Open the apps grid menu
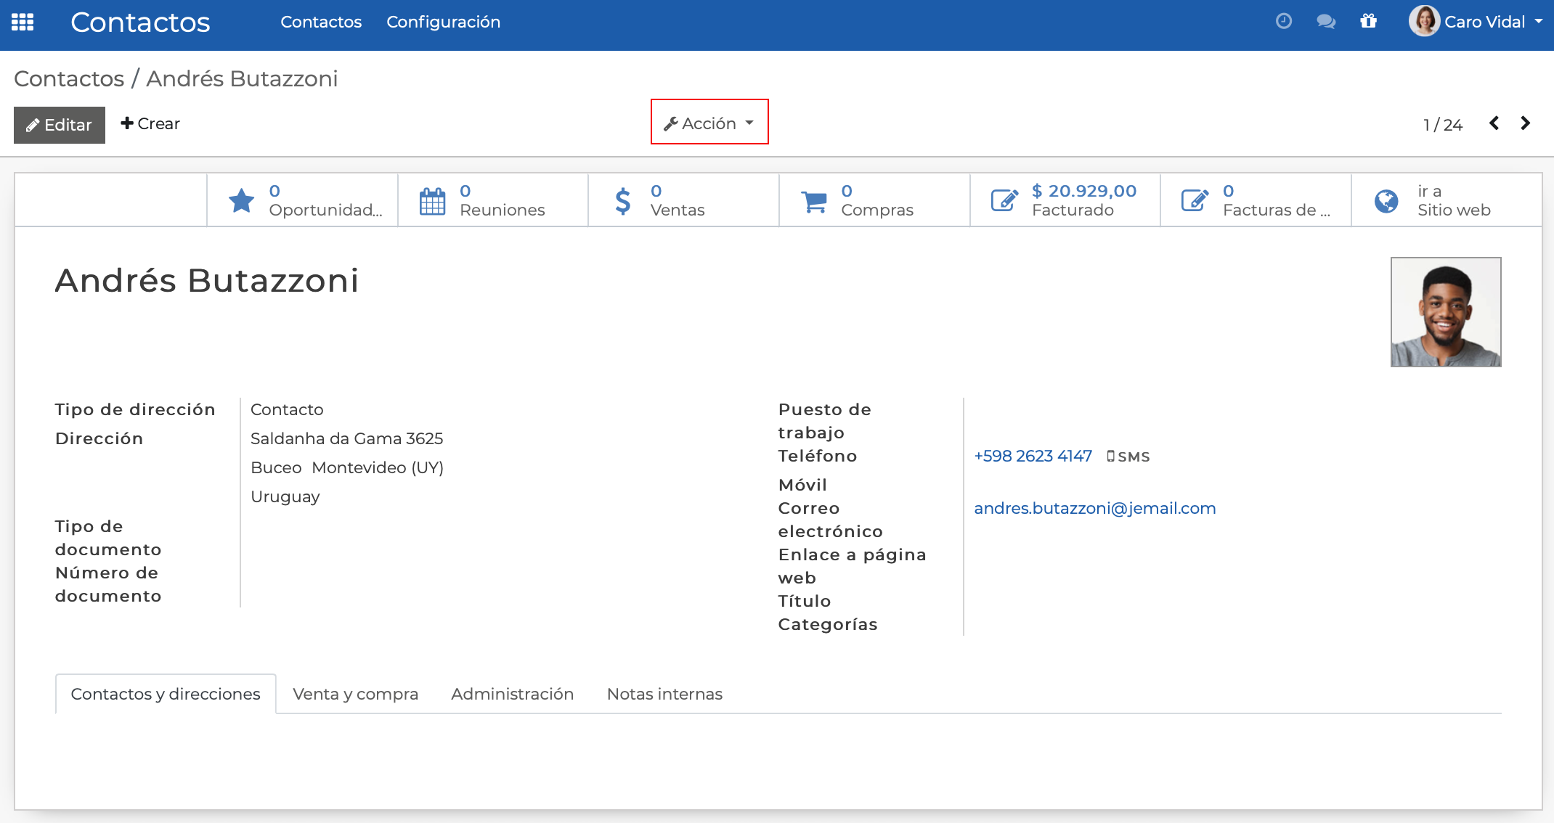This screenshot has width=1554, height=823. coord(23,22)
